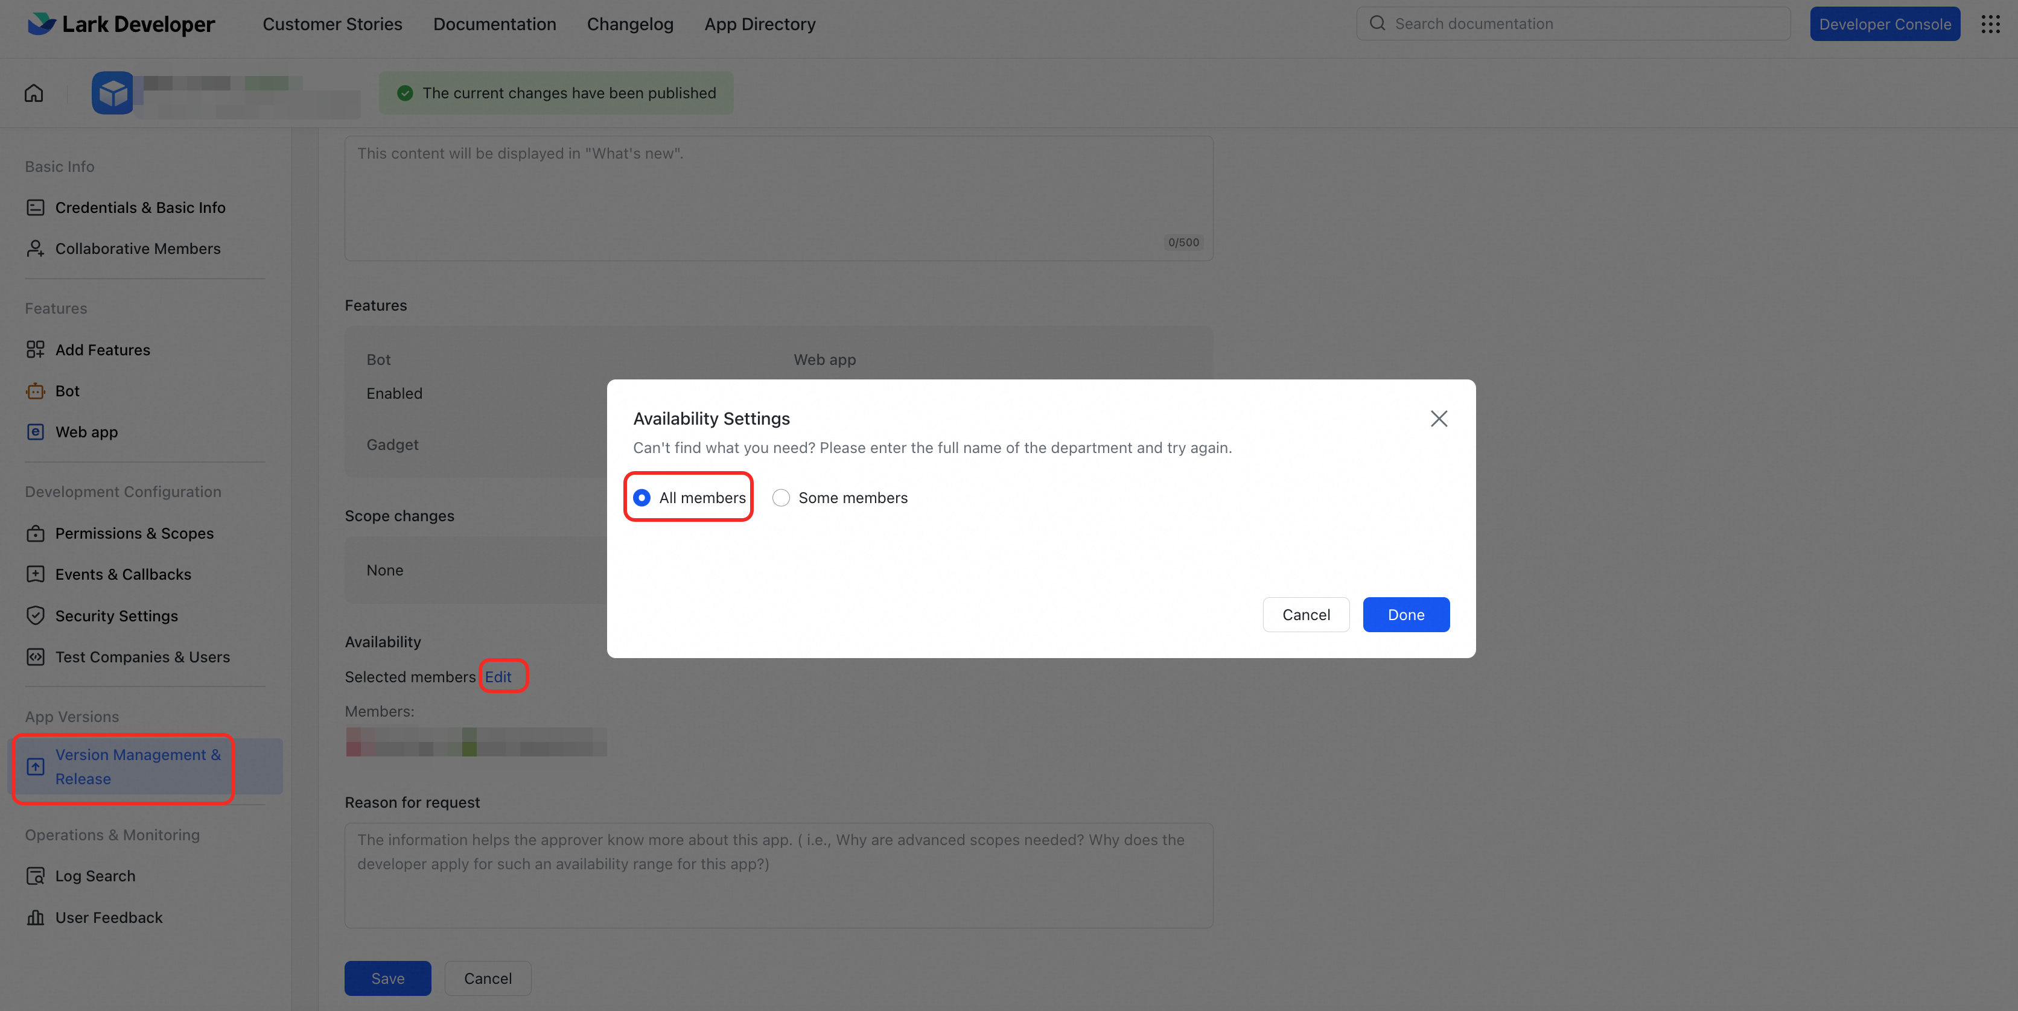This screenshot has height=1011, width=2018.
Task: Click the Edit link next to Selected members
Action: pos(497,677)
